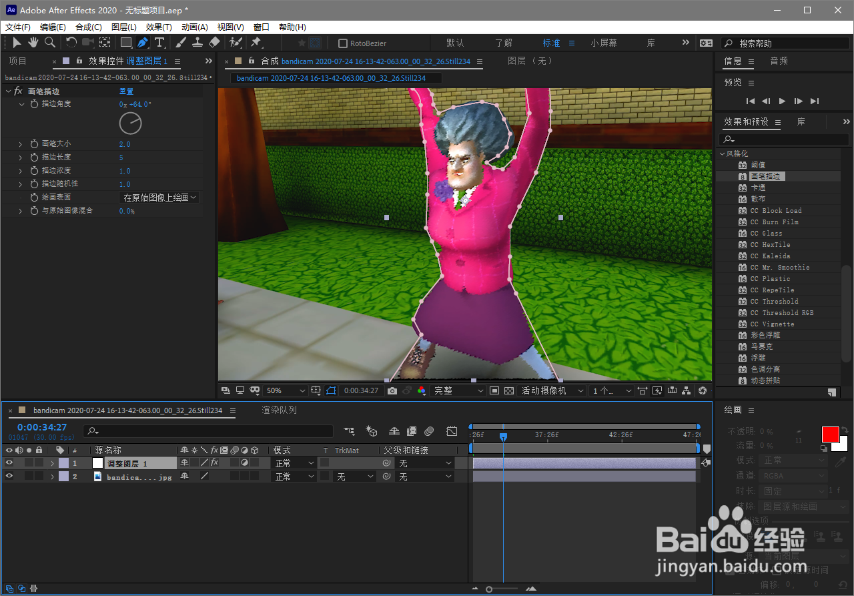Click the effects and presets search field
Viewport: 854px width, 596px height.
point(783,139)
